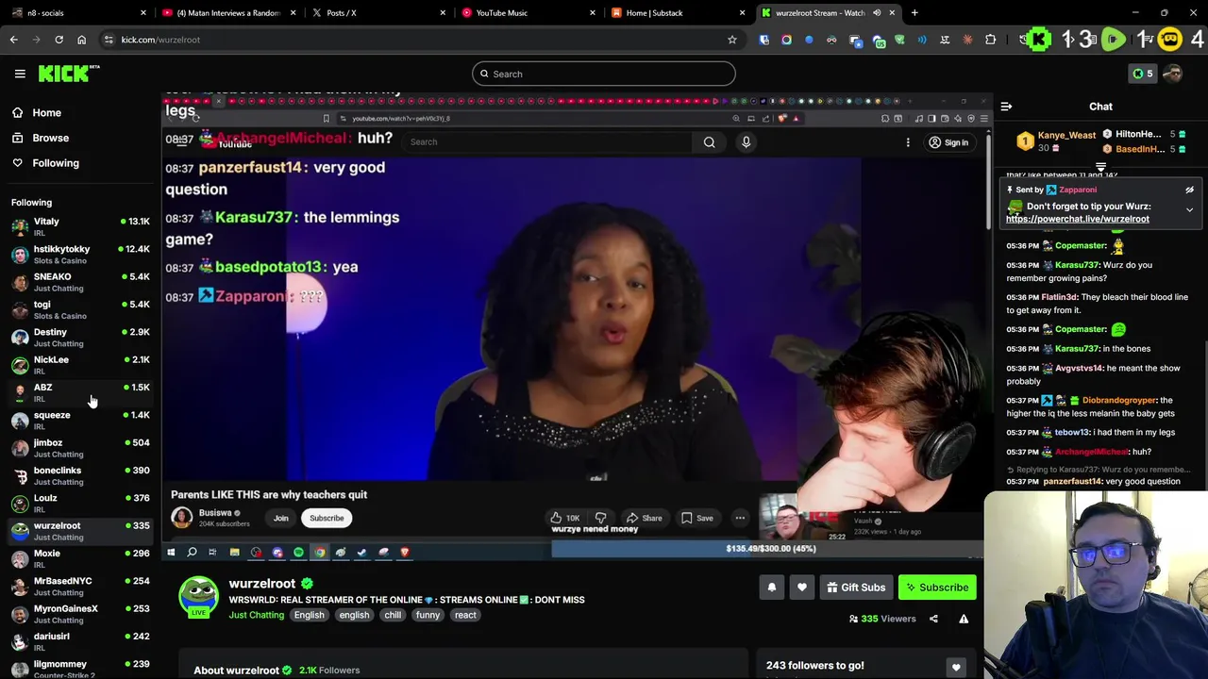Image resolution: width=1208 pixels, height=679 pixels.
Task: Click YouTube voice search microphone
Action: pyautogui.click(x=746, y=141)
